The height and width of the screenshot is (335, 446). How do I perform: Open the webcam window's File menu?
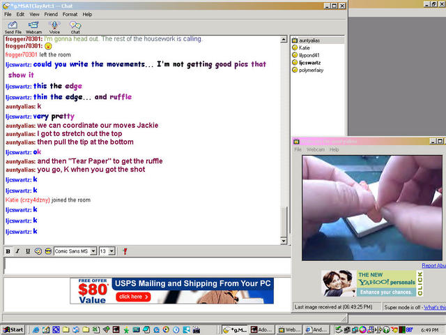[x=298, y=149]
